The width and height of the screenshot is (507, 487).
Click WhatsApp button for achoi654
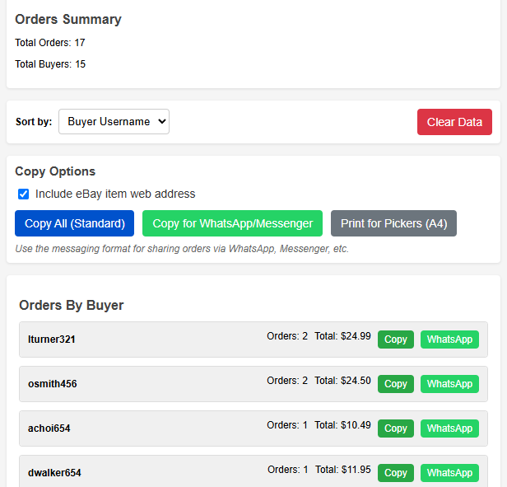pos(449,428)
